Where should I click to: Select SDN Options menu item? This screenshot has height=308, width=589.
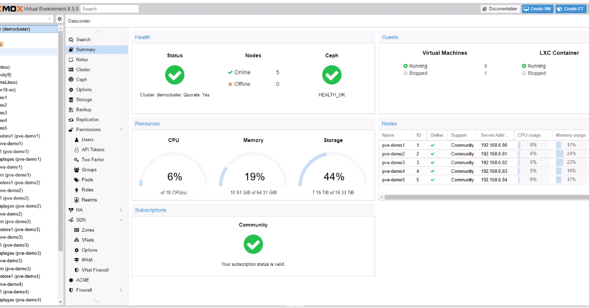[97, 250]
